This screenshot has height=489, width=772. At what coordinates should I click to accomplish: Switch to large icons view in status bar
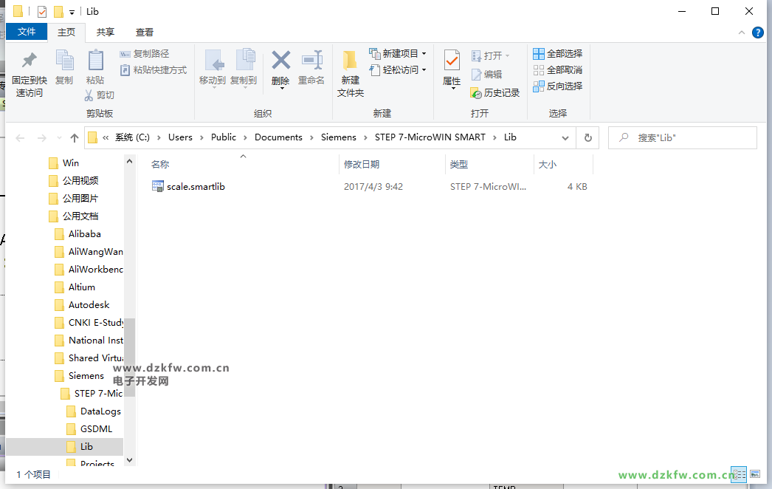tap(755, 474)
